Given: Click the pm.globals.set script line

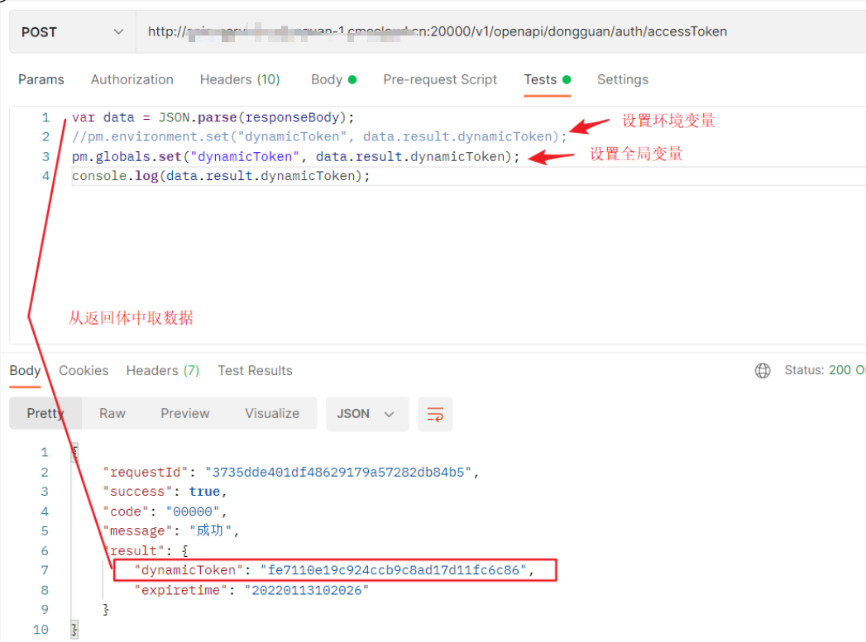Looking at the screenshot, I should (295, 157).
